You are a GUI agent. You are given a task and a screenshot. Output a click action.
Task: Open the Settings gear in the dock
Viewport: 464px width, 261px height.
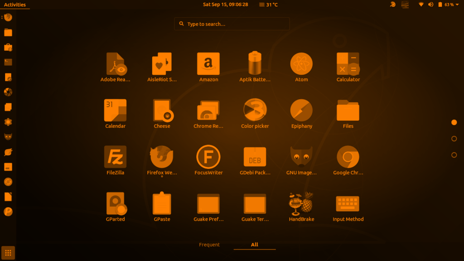pyautogui.click(x=8, y=122)
